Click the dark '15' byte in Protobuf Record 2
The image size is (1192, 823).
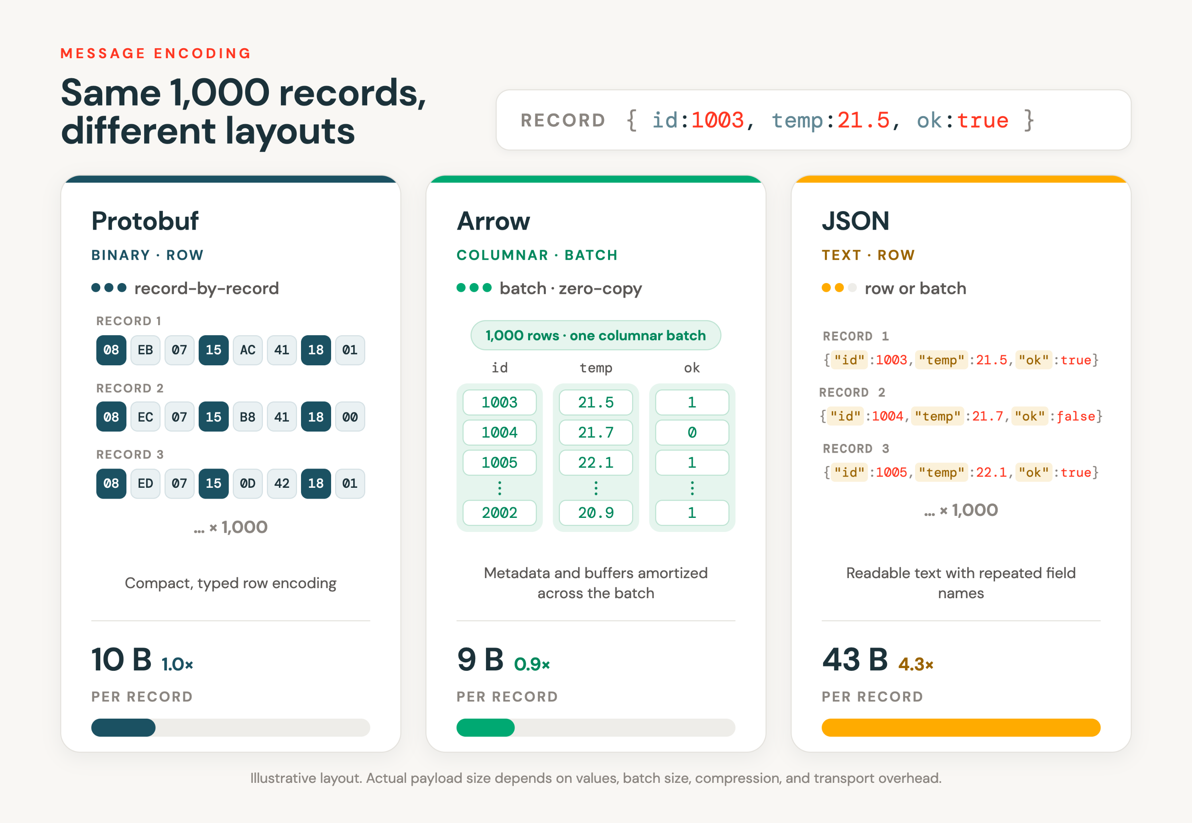214,417
